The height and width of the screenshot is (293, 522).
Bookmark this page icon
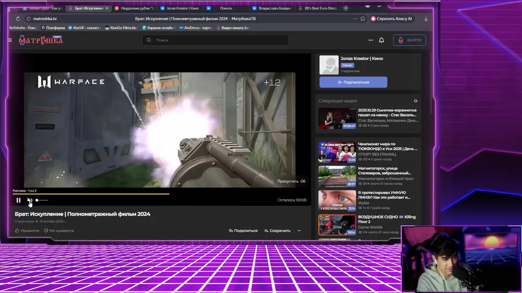point(363,19)
